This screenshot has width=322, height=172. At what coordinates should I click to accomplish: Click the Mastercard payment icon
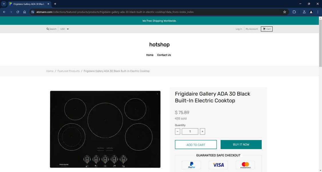[245, 165]
